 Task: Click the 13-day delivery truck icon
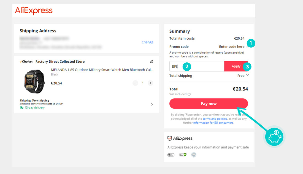pyautogui.click(x=21, y=108)
